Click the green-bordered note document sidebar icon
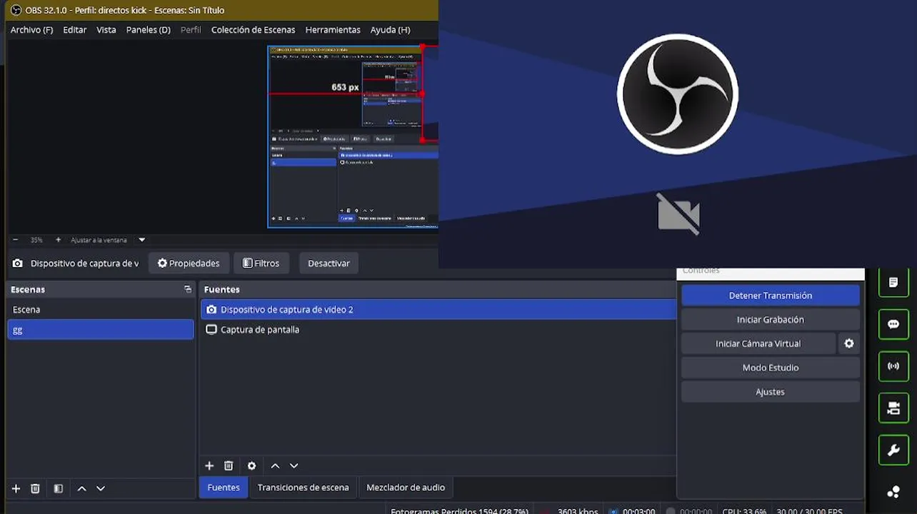 coord(893,283)
